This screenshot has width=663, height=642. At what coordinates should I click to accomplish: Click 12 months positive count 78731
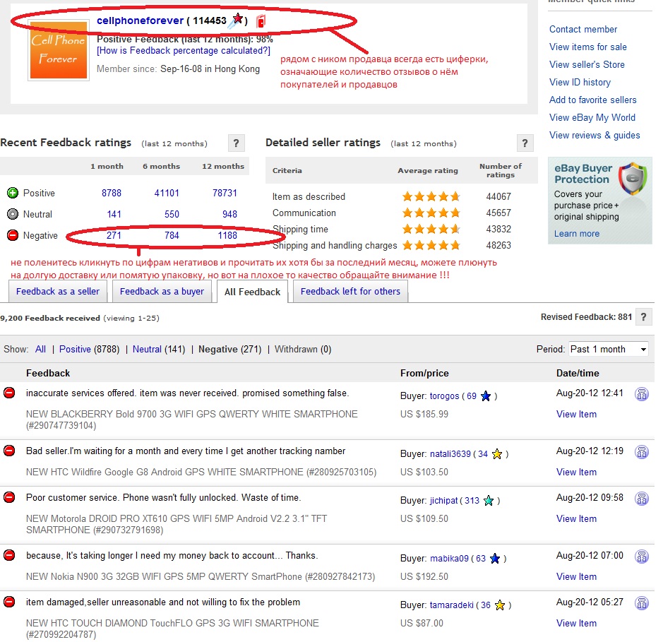225,194
